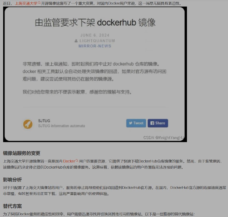Open the MIRROR-NEWS category link
The height and width of the screenshot is (217, 228).
(95, 46)
